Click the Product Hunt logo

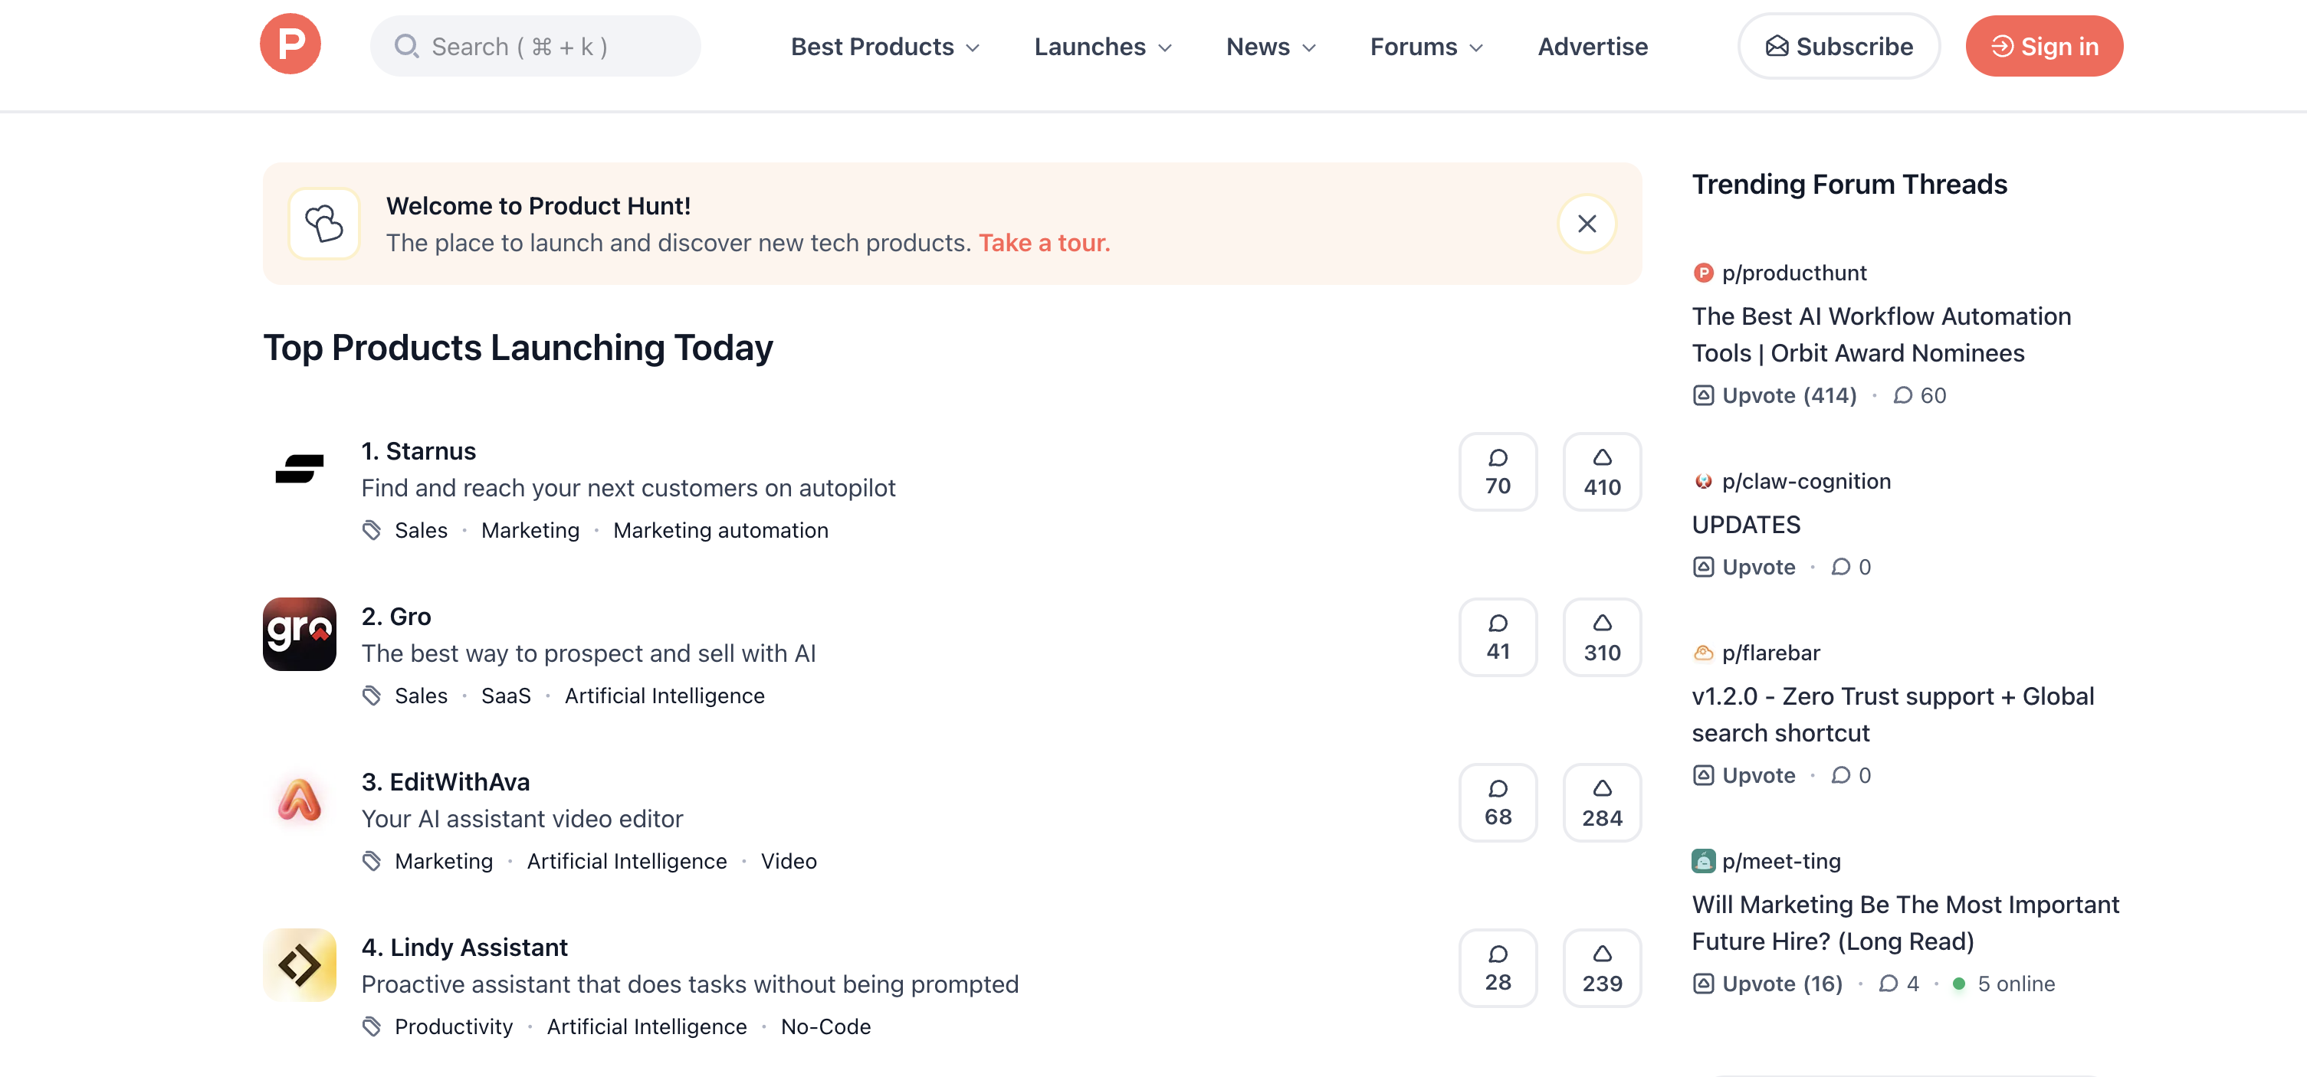click(290, 44)
